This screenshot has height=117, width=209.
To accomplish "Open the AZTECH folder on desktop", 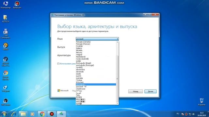I will click(x=6, y=19).
